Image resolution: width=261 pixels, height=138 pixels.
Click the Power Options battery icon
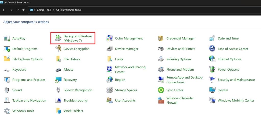[x=212, y=70]
